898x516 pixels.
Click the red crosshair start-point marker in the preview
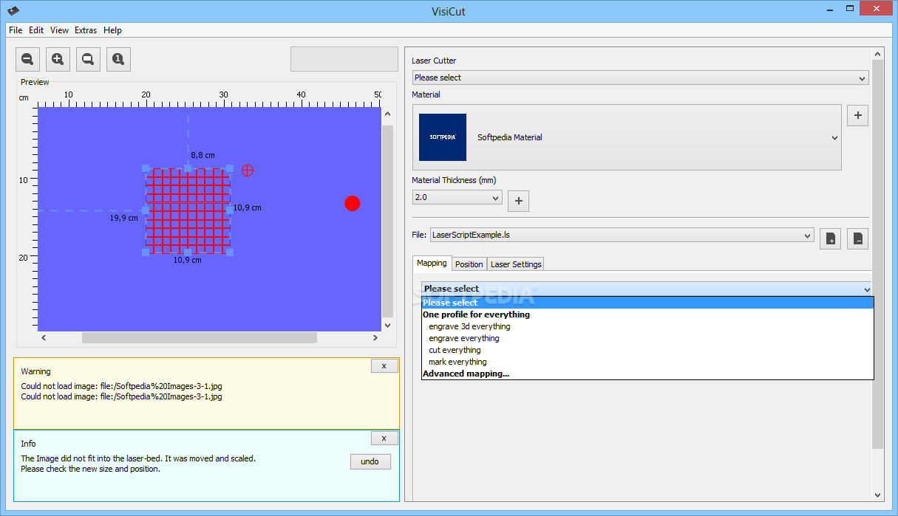point(248,171)
